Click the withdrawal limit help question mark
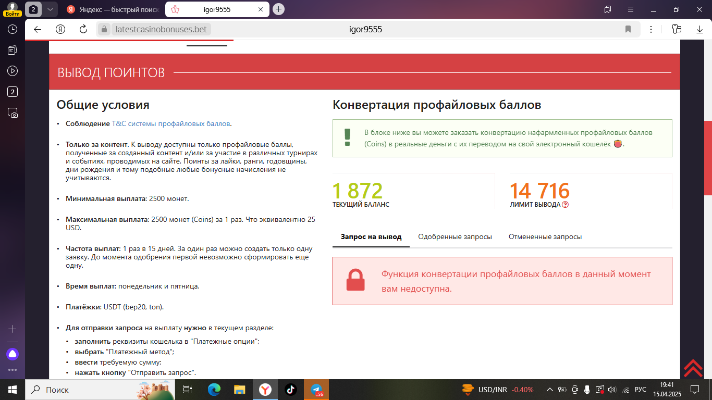Screen dimensions: 712x400 point(566,205)
